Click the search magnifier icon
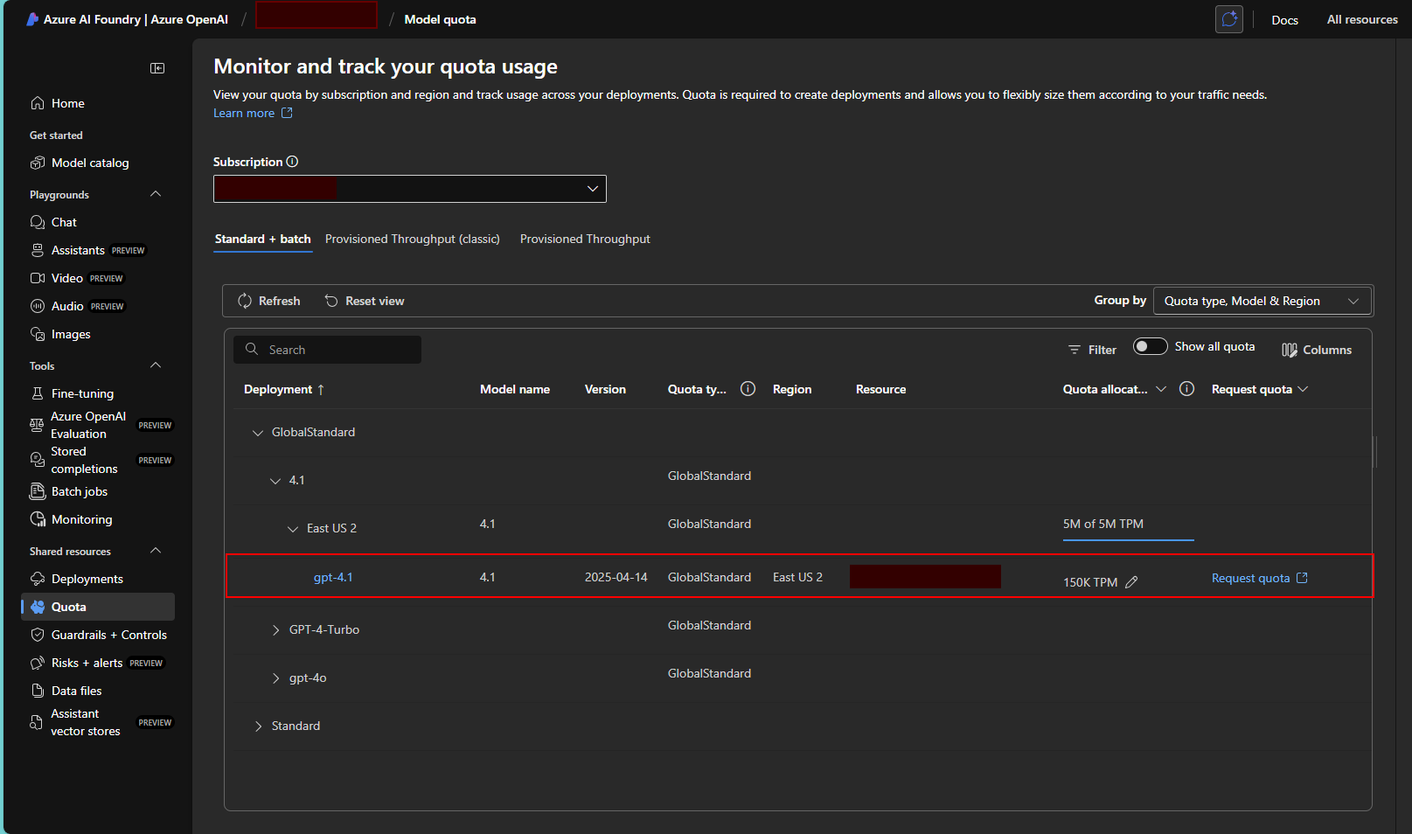The height and width of the screenshot is (834, 1412). coord(252,350)
